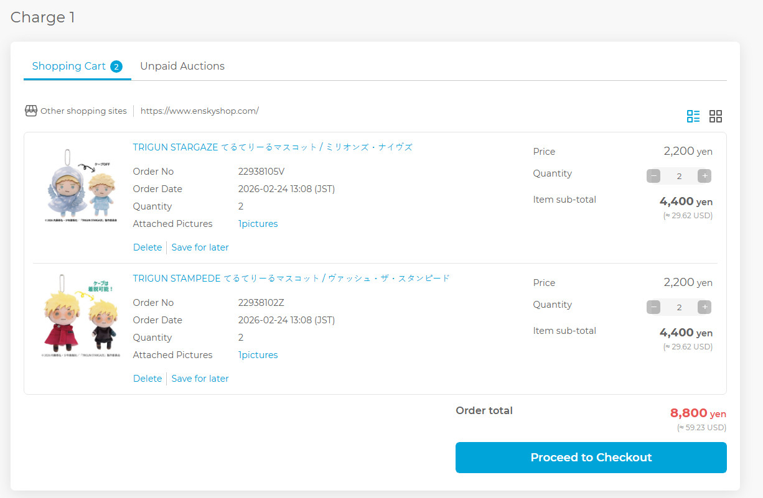Save the TRIGUN STARGAZE item for later
Image resolution: width=763 pixels, height=498 pixels.
[x=200, y=247]
